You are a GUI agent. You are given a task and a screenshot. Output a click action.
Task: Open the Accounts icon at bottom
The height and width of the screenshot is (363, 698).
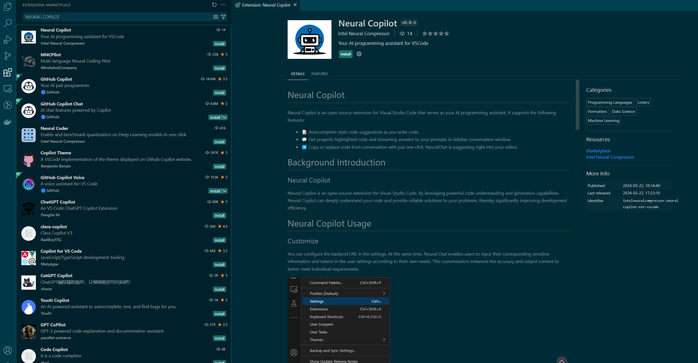click(x=8, y=350)
